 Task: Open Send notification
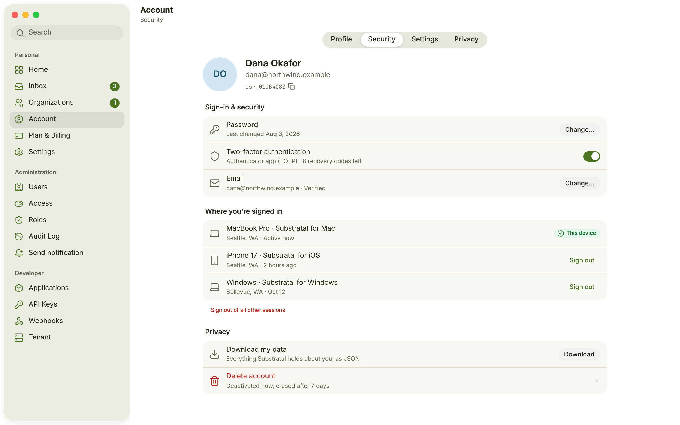(x=67, y=253)
